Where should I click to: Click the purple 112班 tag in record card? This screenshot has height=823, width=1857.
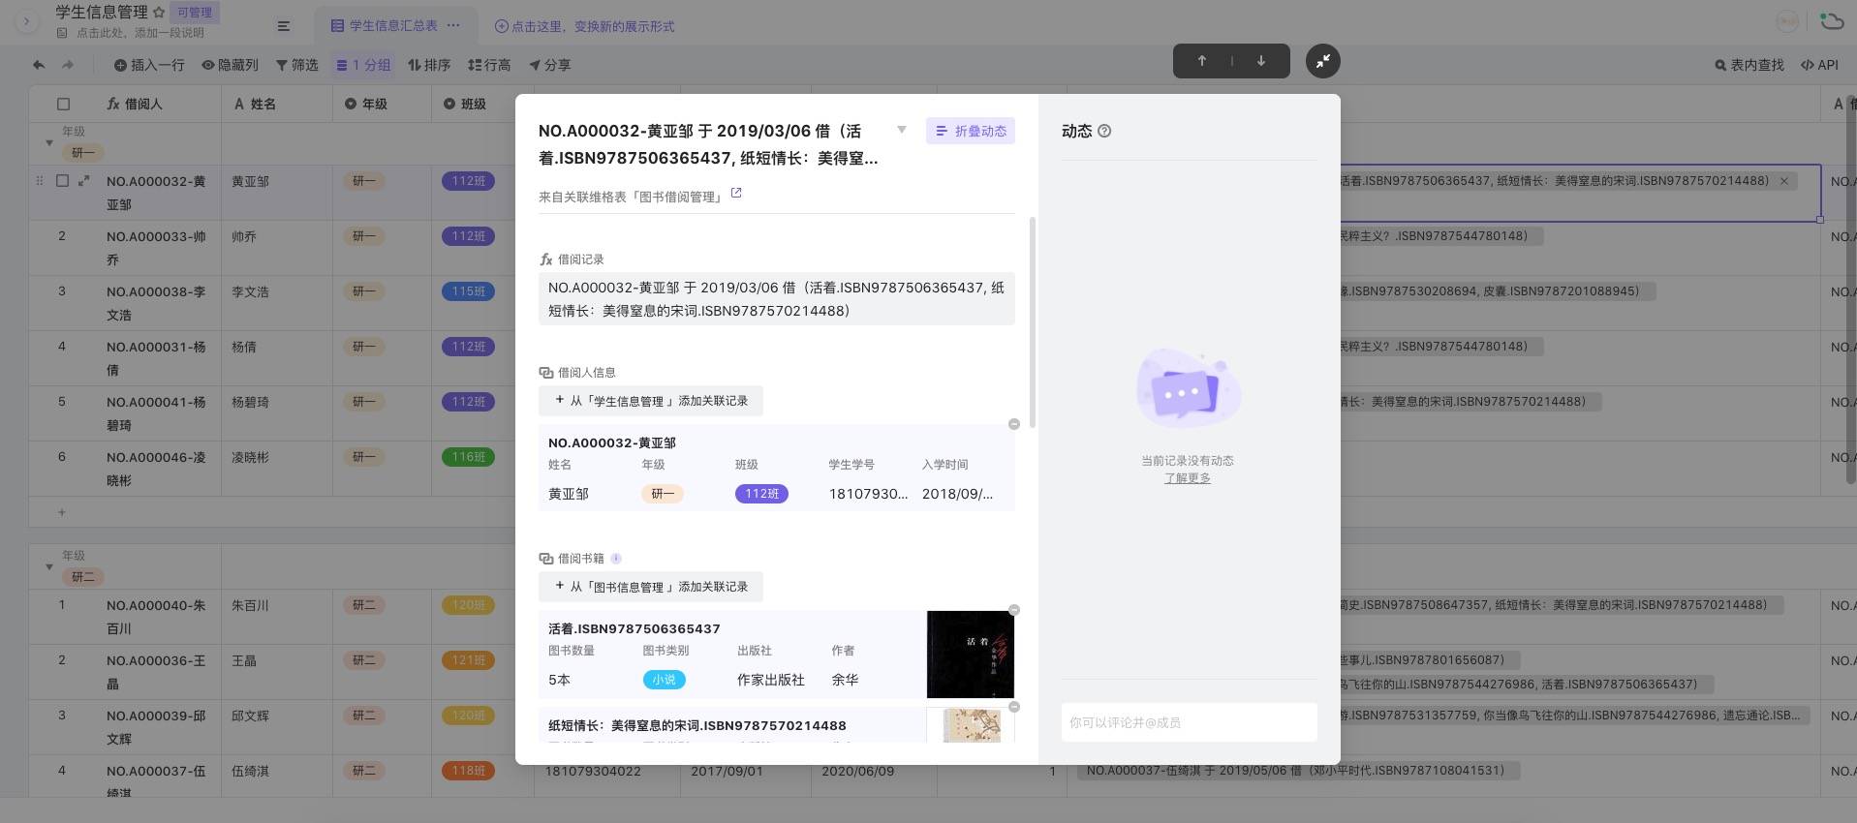click(x=761, y=494)
